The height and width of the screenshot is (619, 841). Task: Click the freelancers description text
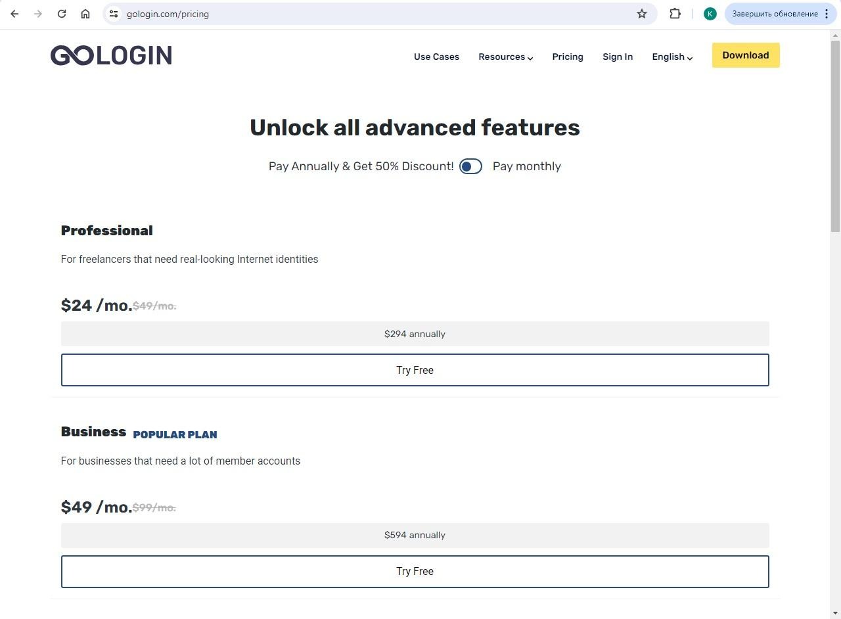point(189,259)
